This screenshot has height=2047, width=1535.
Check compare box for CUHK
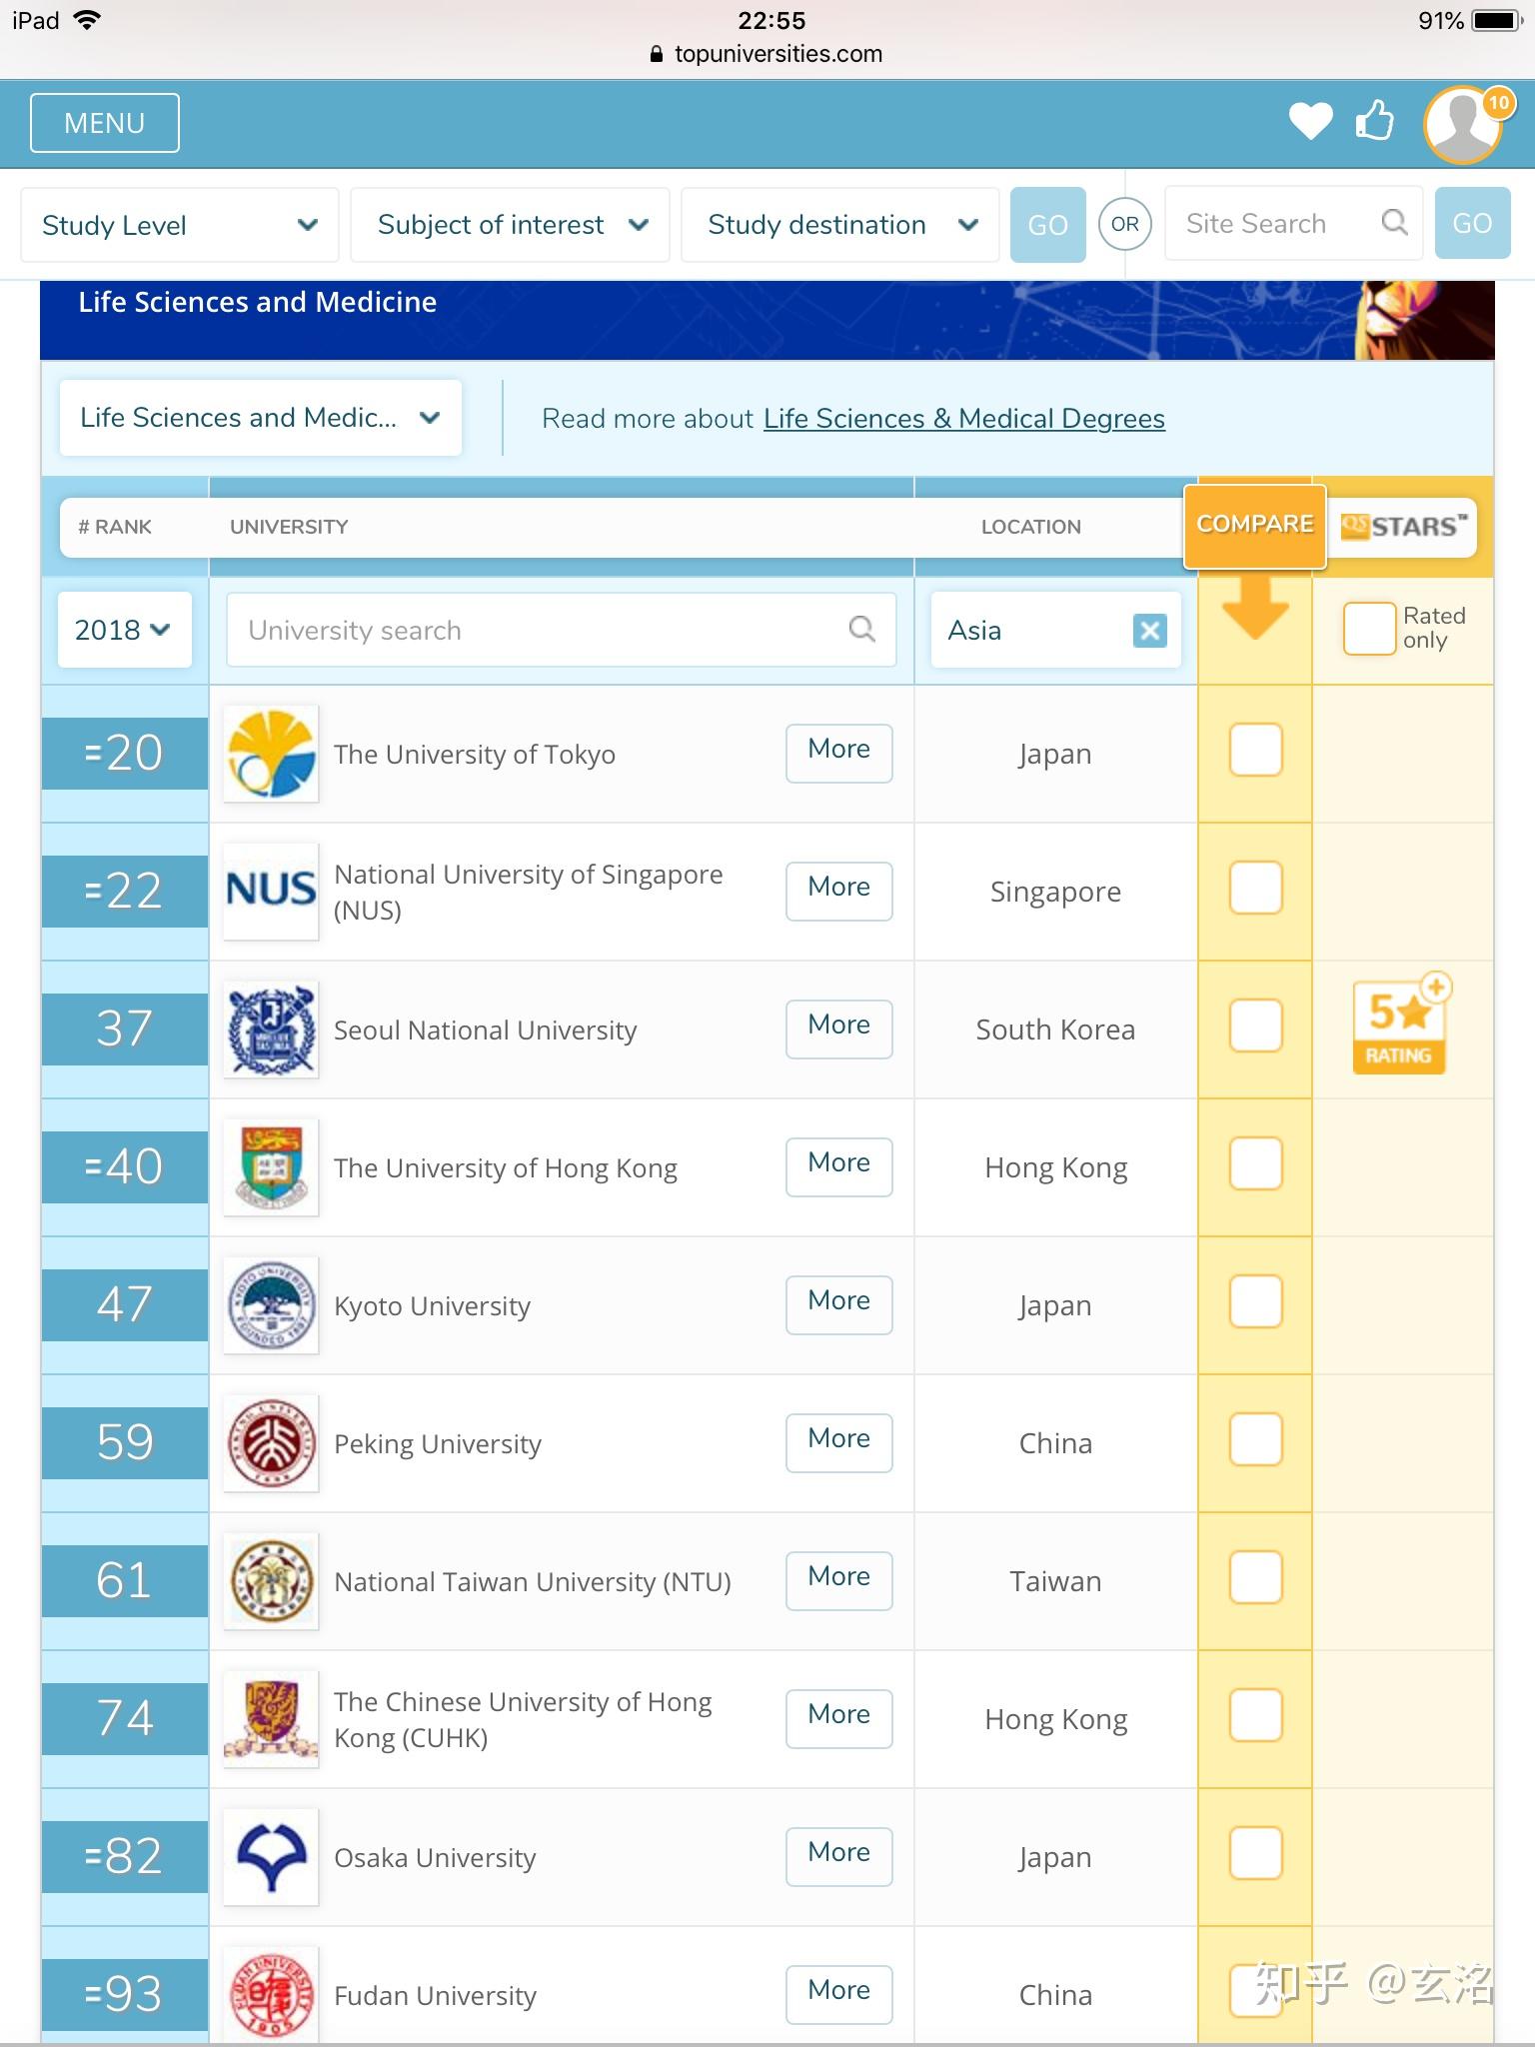pyautogui.click(x=1255, y=1715)
